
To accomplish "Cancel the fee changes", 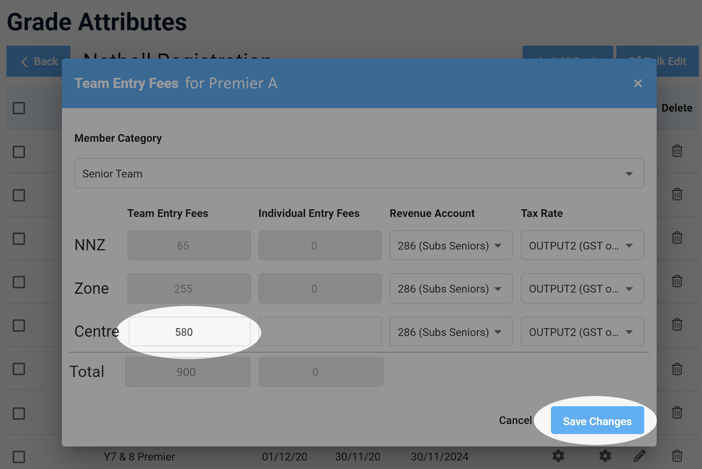I will 515,421.
